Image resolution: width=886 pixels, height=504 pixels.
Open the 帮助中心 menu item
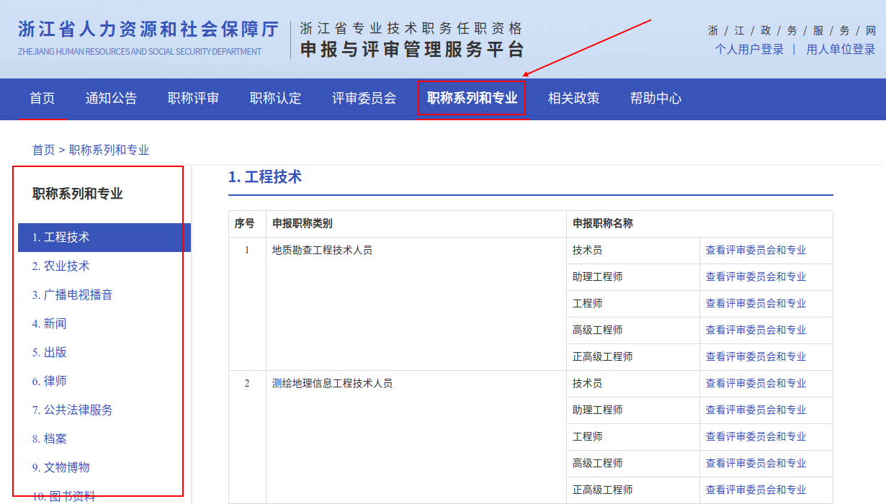pos(655,99)
